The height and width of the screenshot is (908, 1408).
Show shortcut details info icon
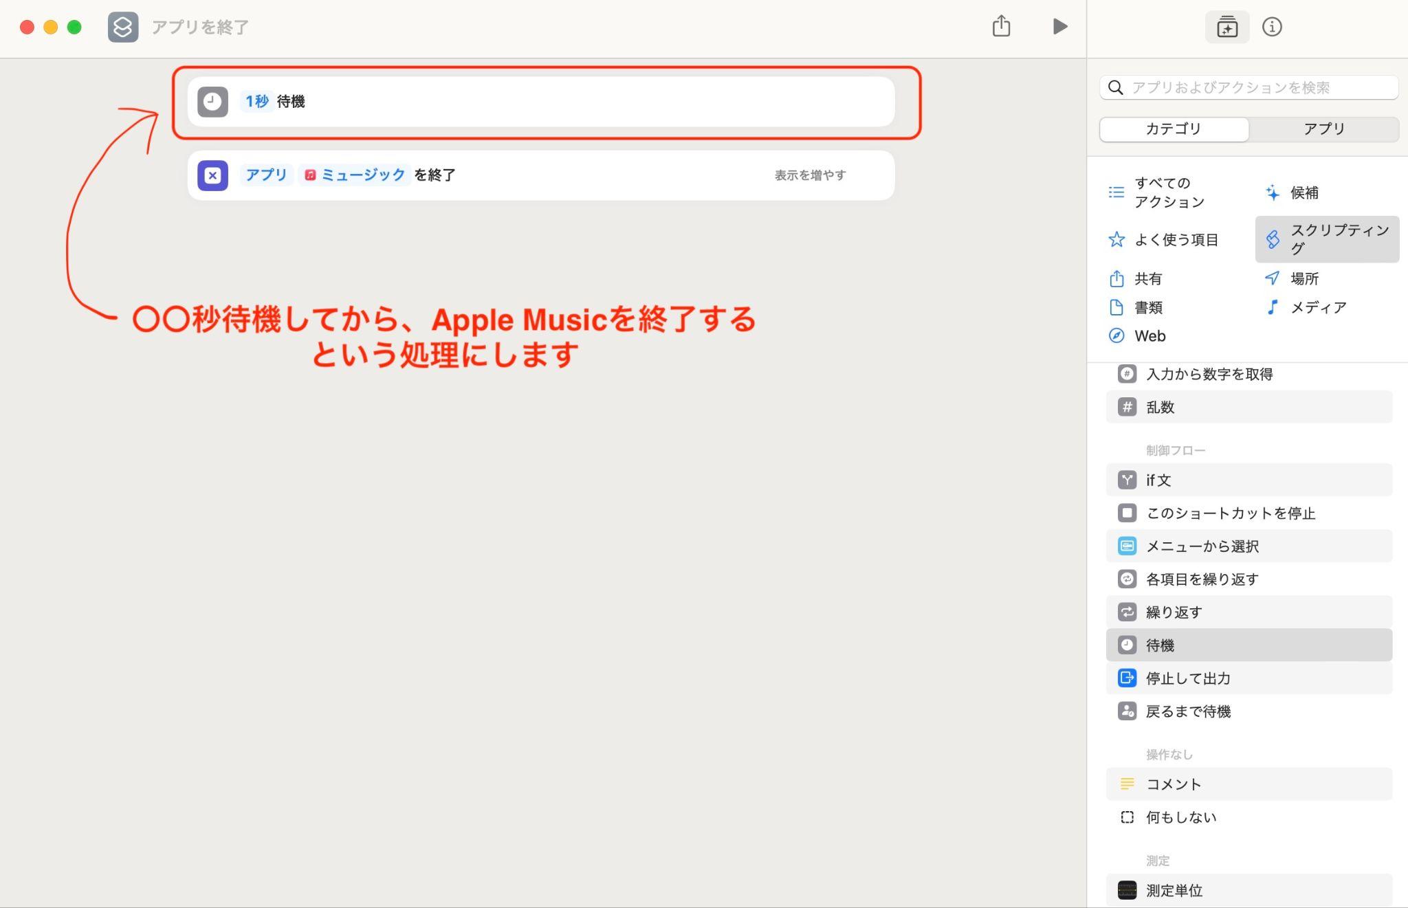coord(1272,27)
